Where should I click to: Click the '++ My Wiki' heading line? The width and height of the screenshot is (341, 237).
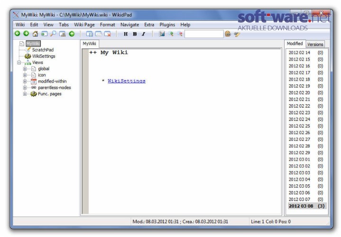[x=109, y=53]
